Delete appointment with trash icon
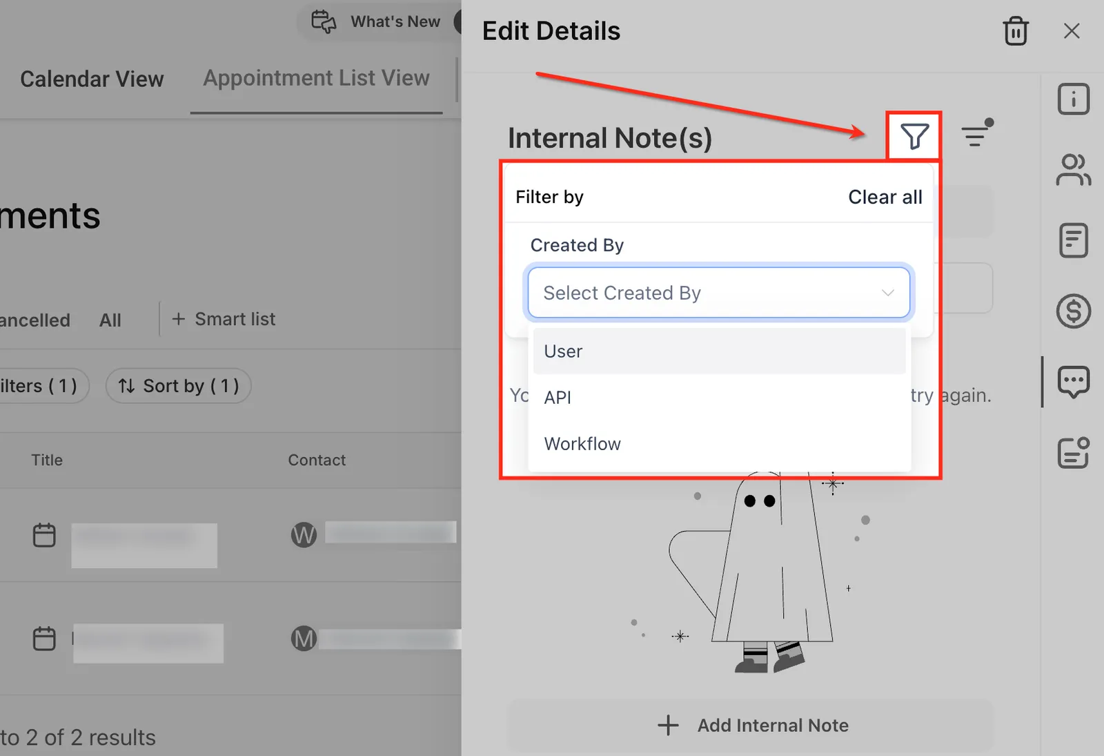This screenshot has height=756, width=1104. (x=1016, y=31)
